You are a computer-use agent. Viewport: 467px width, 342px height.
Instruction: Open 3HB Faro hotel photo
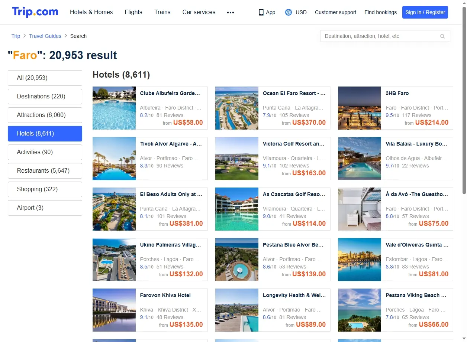point(360,108)
